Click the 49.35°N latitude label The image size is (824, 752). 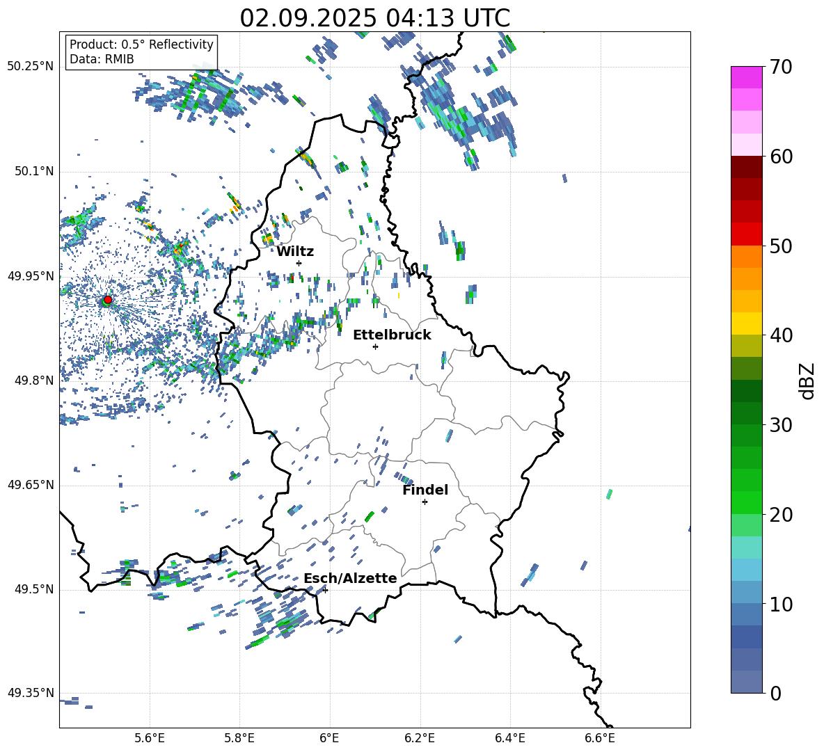pyautogui.click(x=31, y=693)
